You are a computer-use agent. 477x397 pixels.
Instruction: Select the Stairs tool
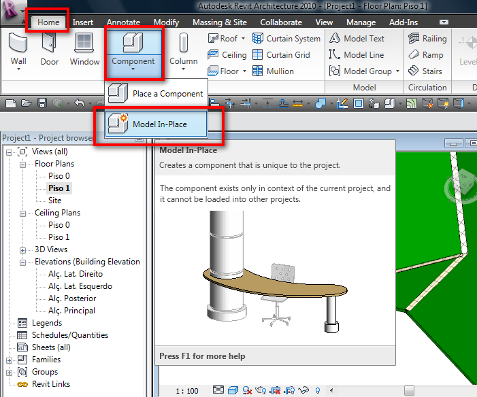[425, 71]
